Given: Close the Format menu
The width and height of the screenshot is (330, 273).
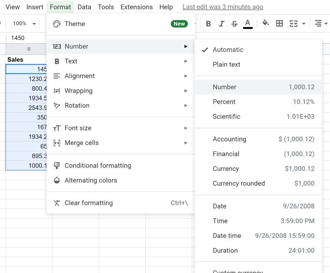Looking at the screenshot, I should 60,7.
